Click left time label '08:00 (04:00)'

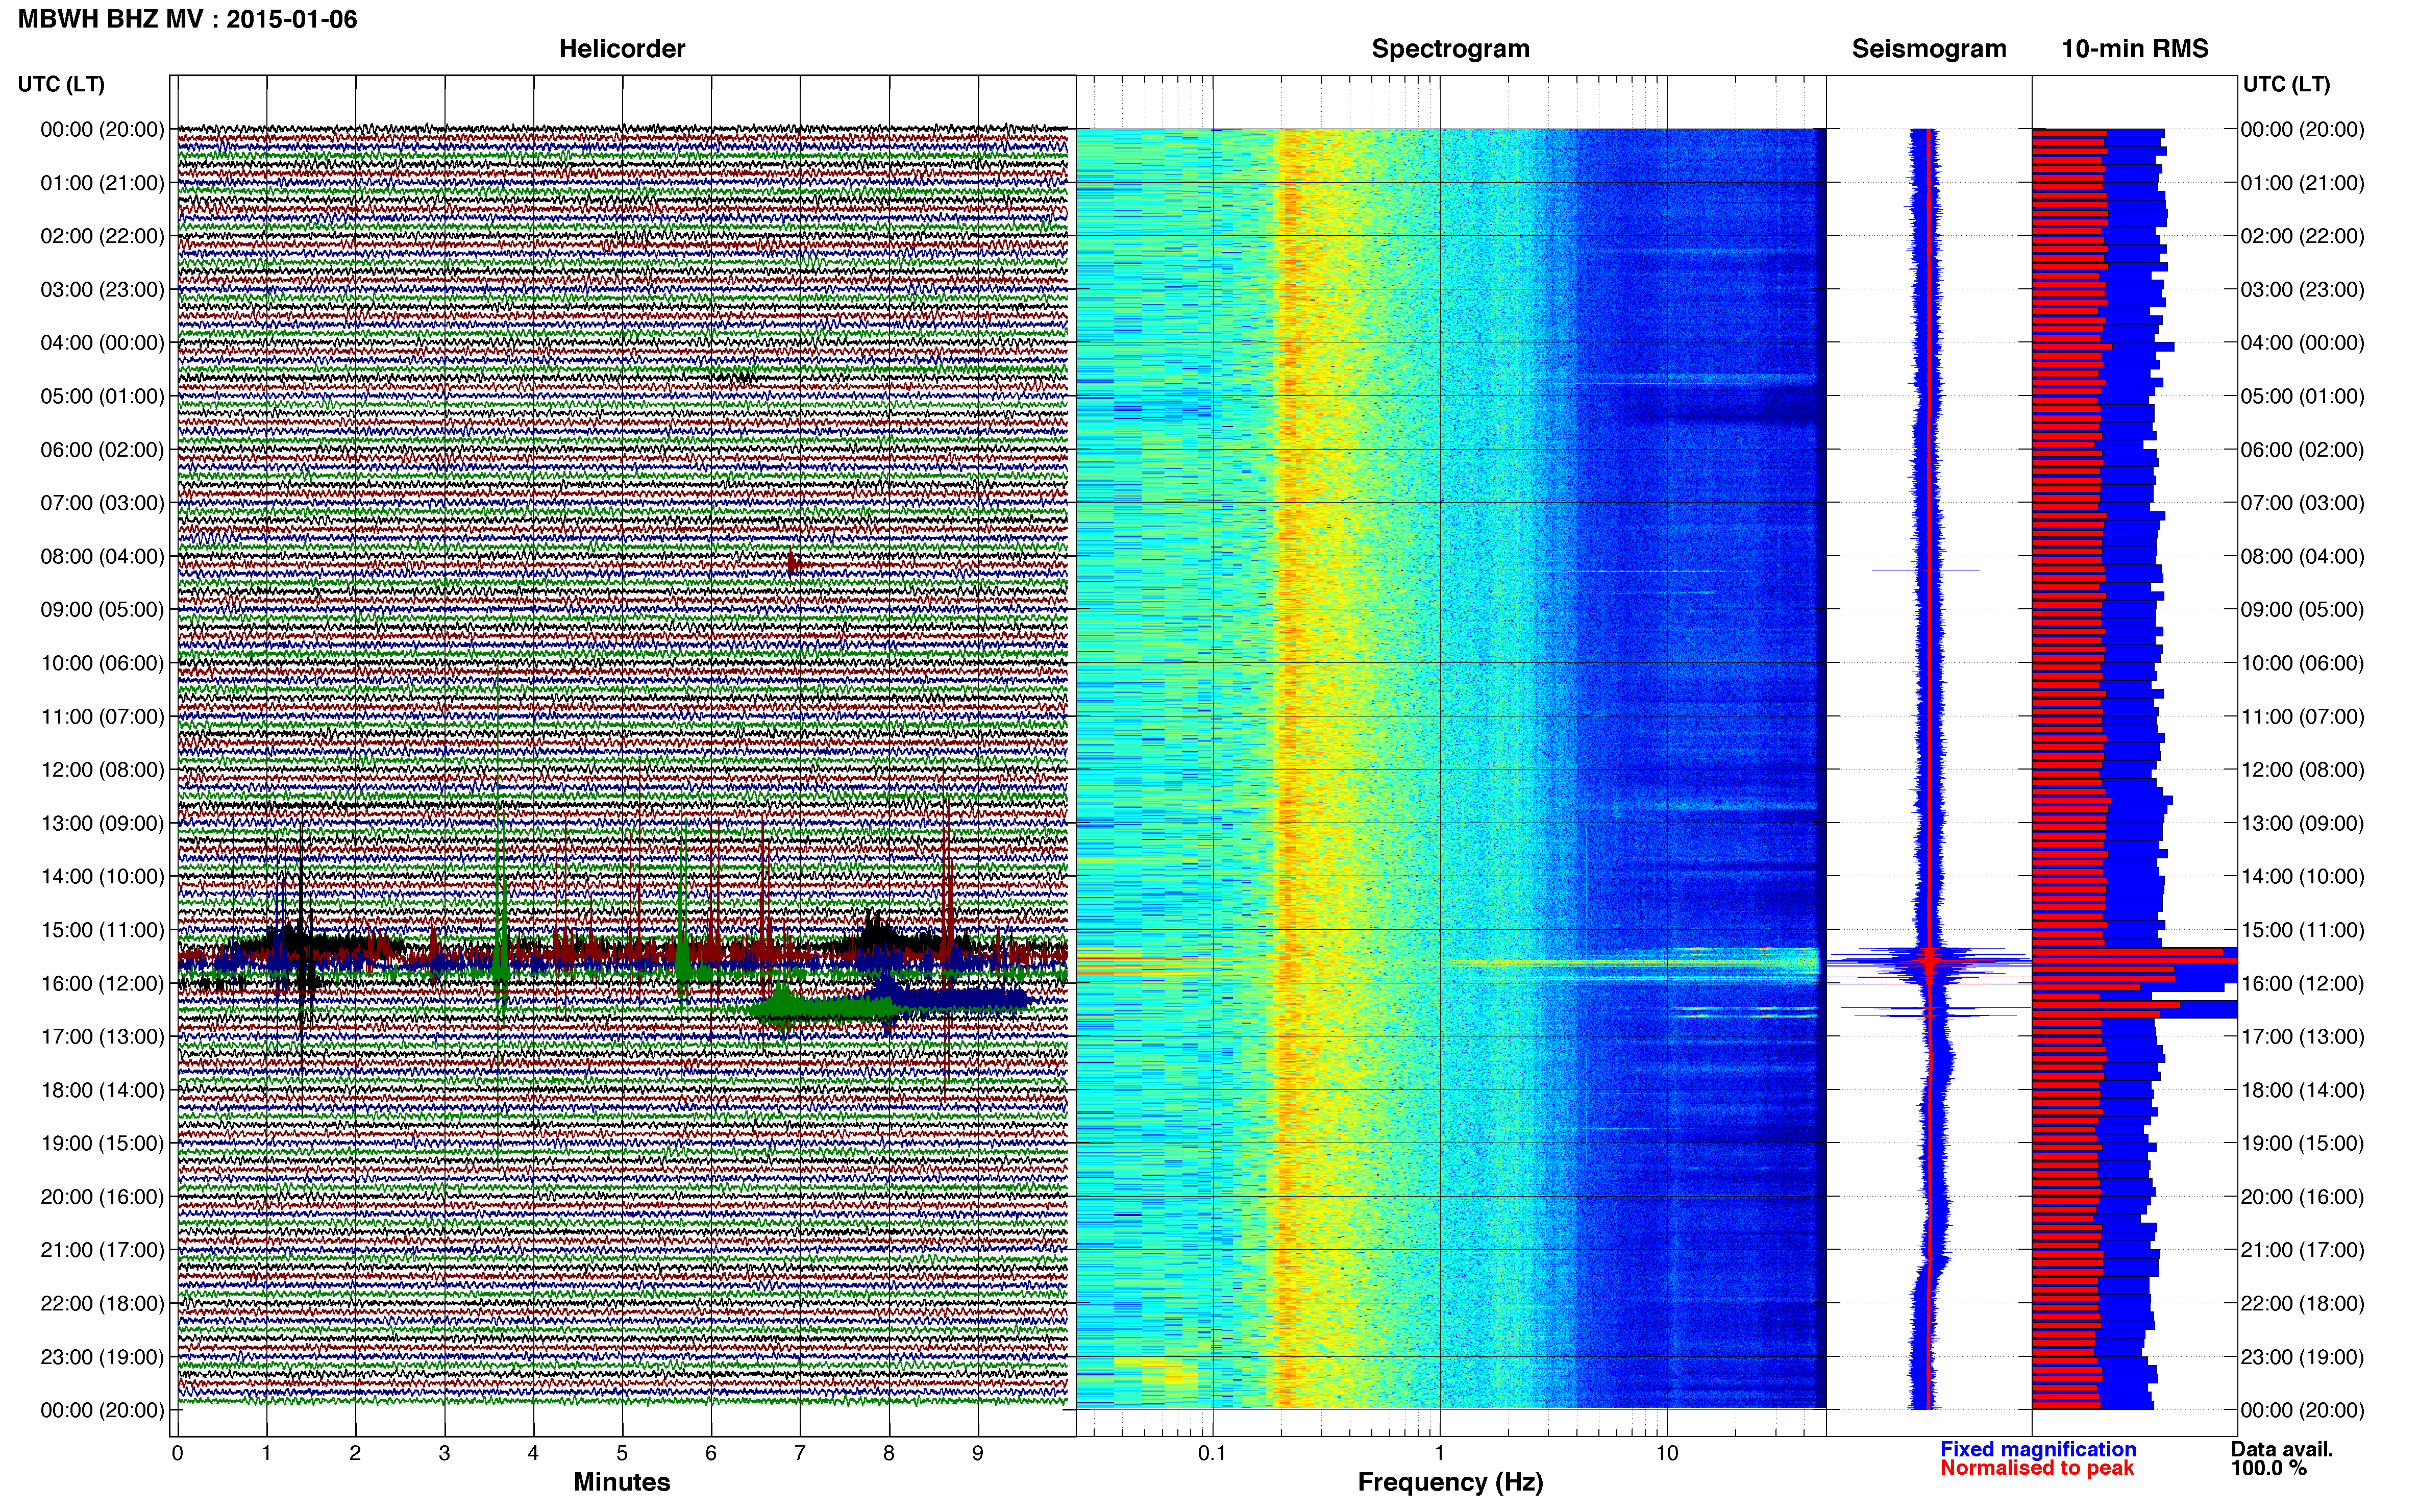(x=102, y=556)
